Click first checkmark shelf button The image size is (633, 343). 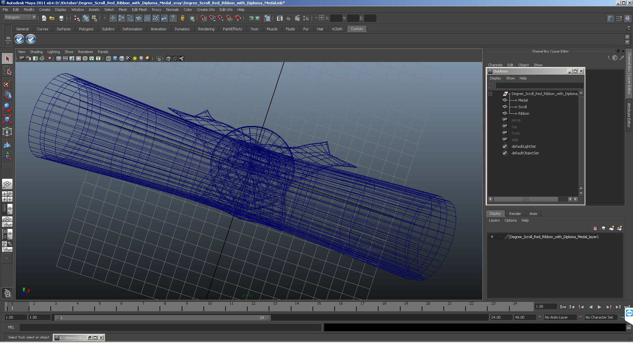click(19, 39)
